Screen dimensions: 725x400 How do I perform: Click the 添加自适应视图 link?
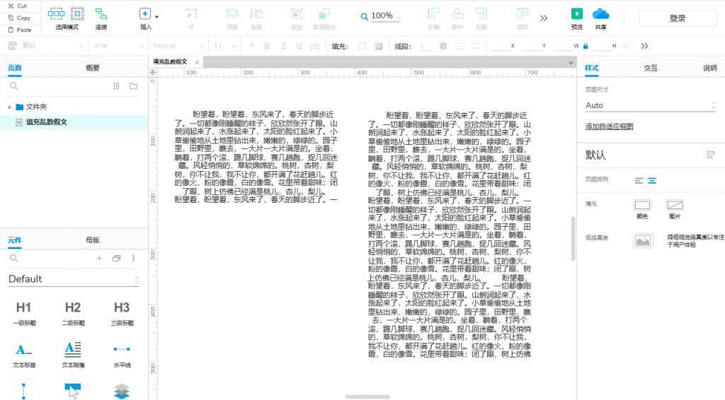tap(609, 127)
